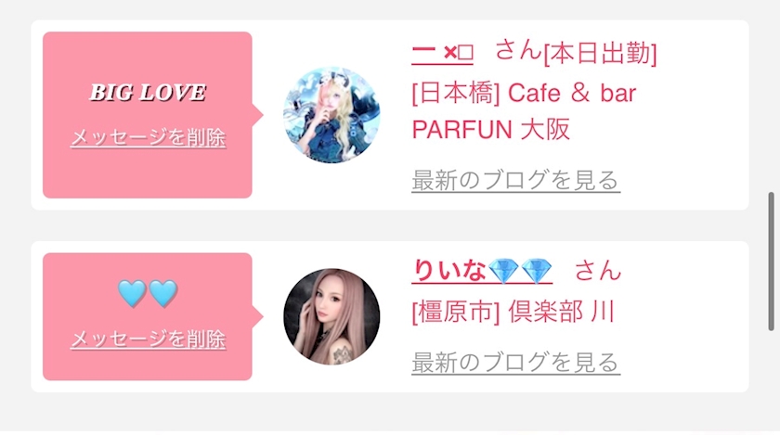Open the りいな profile name link
This screenshot has width=780, height=435.
pyautogui.click(x=482, y=271)
